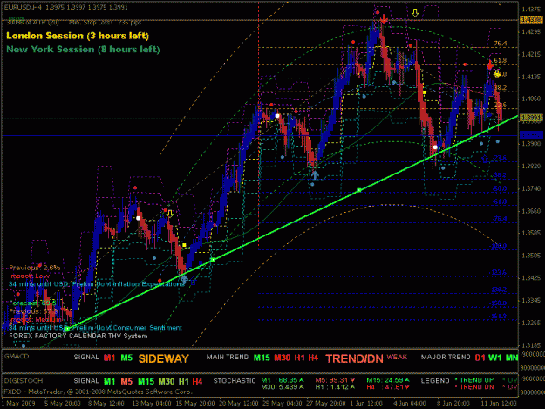The height and width of the screenshot is (409, 545).
Task: Click the FOREX FACTORY CALENDAR THV System label
Action: tap(78, 336)
